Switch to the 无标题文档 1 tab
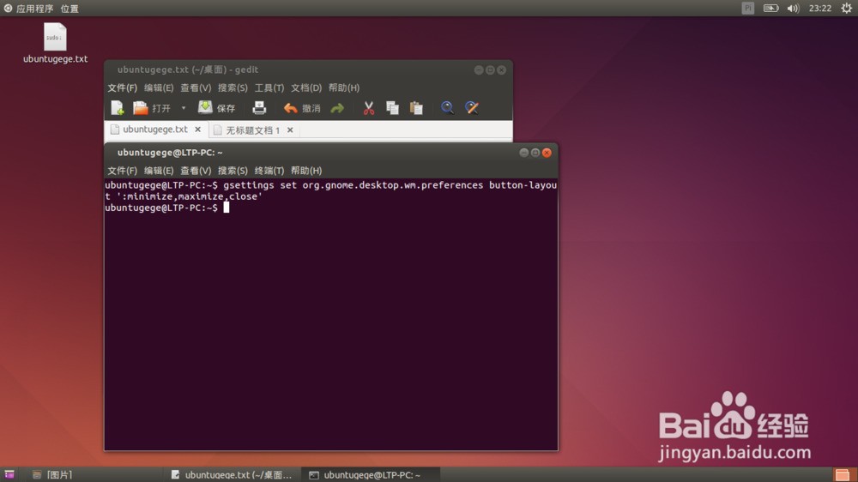The width and height of the screenshot is (858, 482). 253,130
